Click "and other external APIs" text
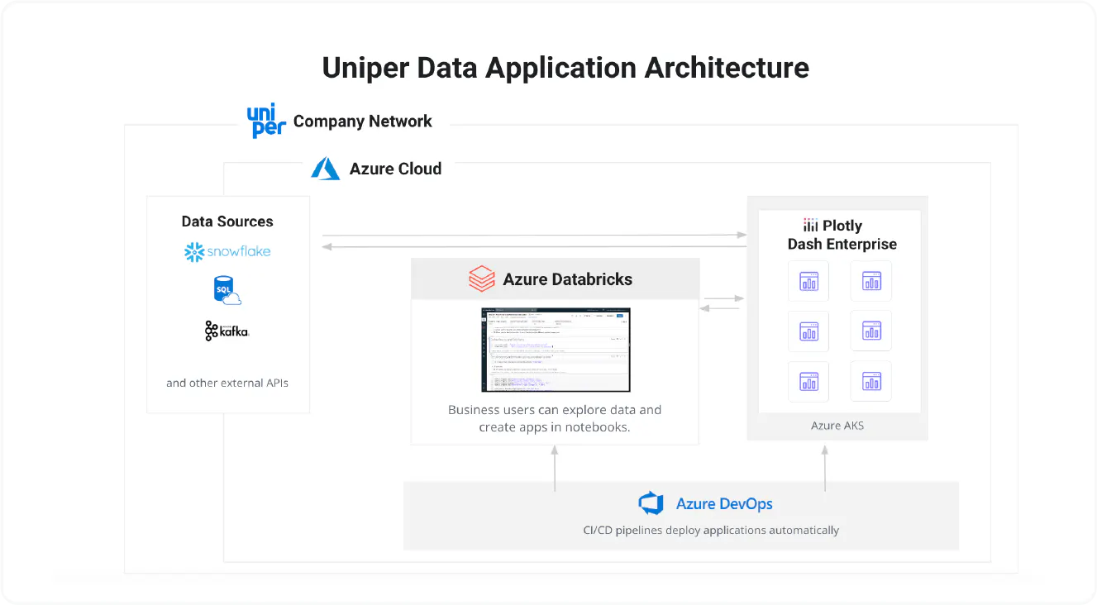Image resolution: width=1097 pixels, height=605 pixels. click(x=227, y=383)
